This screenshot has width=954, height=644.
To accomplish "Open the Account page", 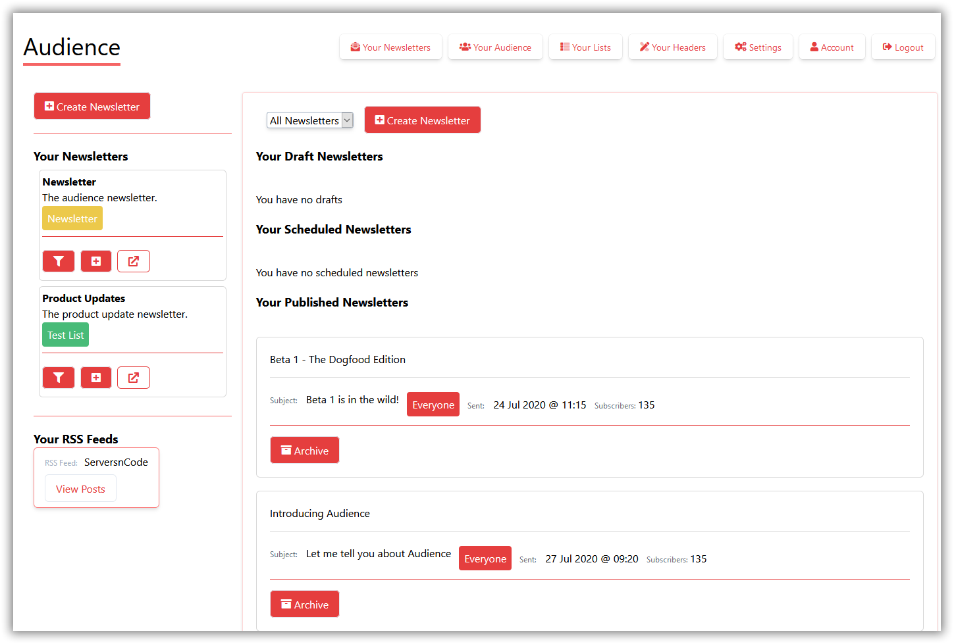I will tap(832, 47).
